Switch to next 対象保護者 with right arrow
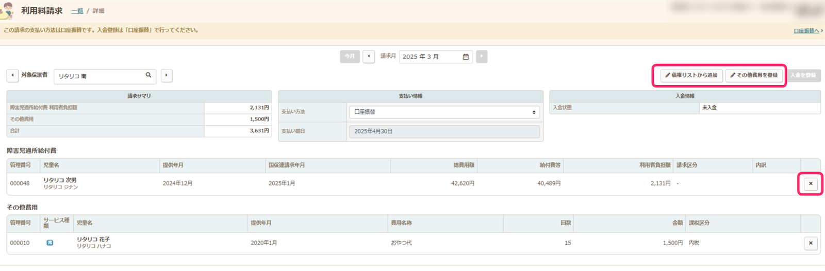825x271 pixels. coord(166,75)
